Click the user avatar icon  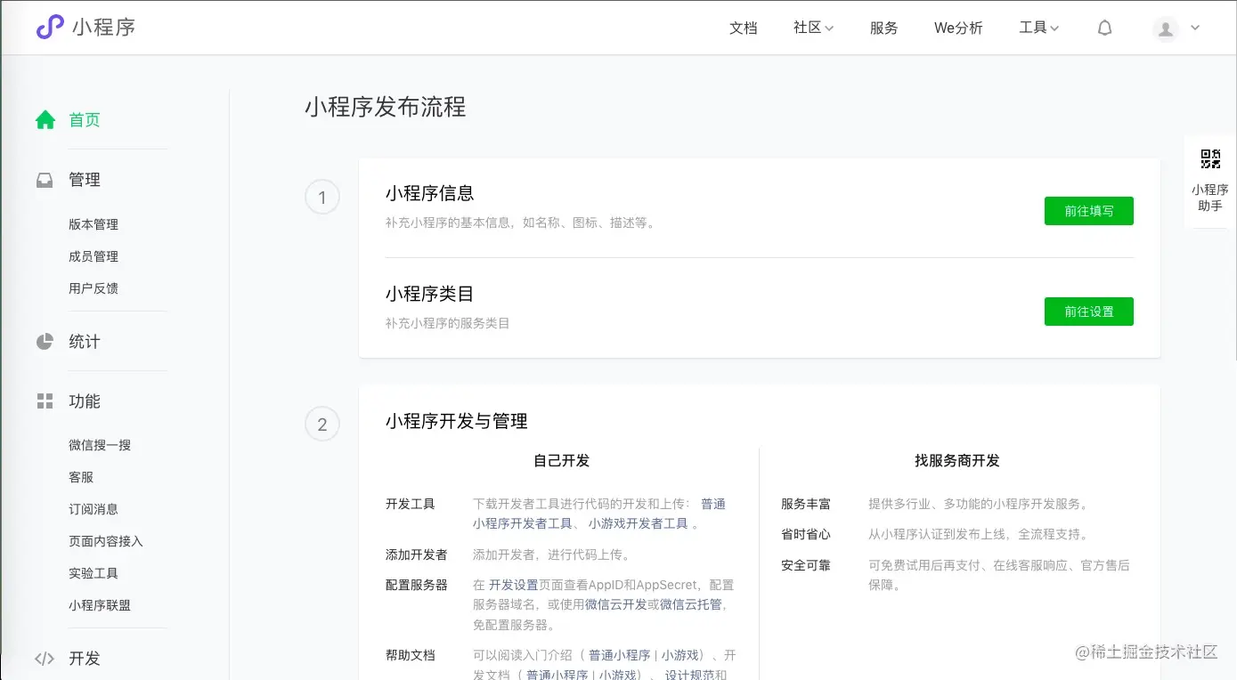[x=1165, y=28]
